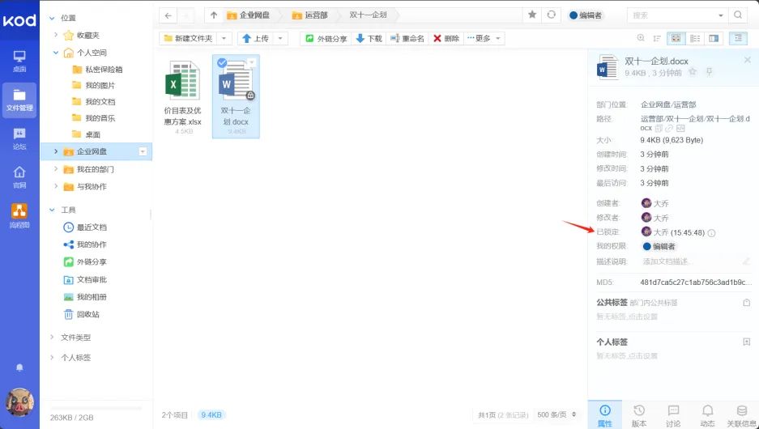Image resolution: width=759 pixels, height=429 pixels.
Task: Select the 价目表及优惠方案.xlsx file
Action: 182,97
